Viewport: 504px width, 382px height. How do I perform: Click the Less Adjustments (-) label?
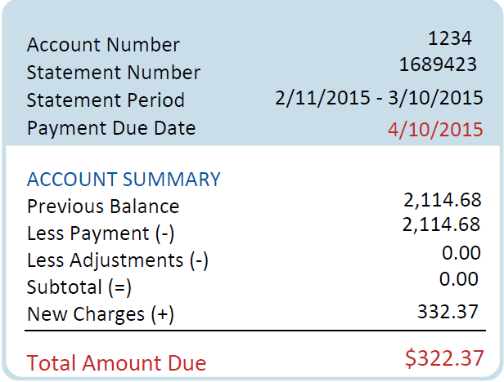pyautogui.click(x=118, y=261)
